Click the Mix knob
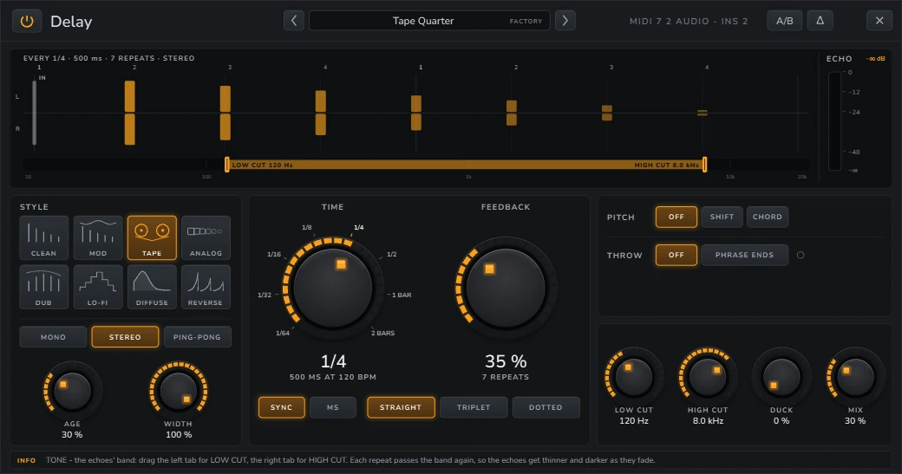 [x=855, y=377]
